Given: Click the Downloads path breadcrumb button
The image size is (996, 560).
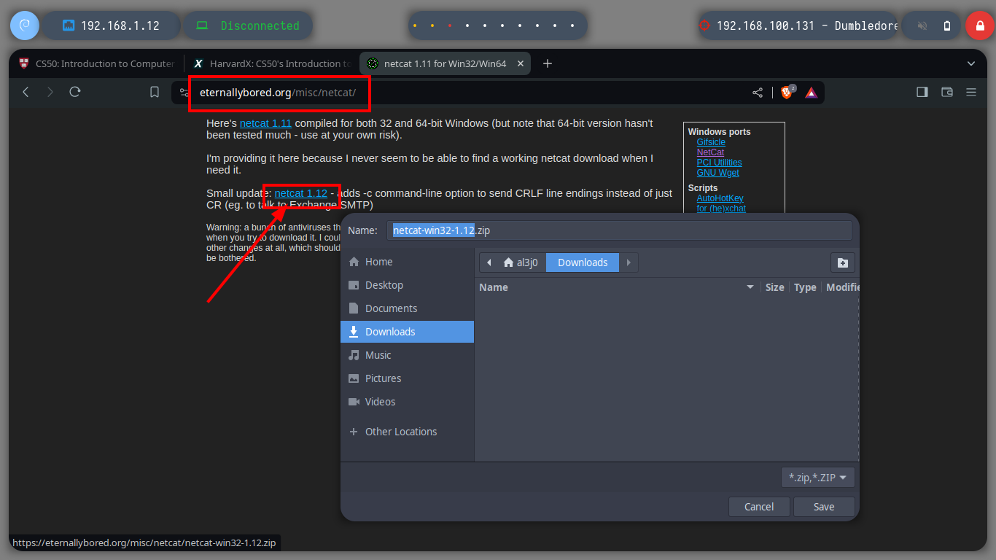Looking at the screenshot, I should (583, 262).
